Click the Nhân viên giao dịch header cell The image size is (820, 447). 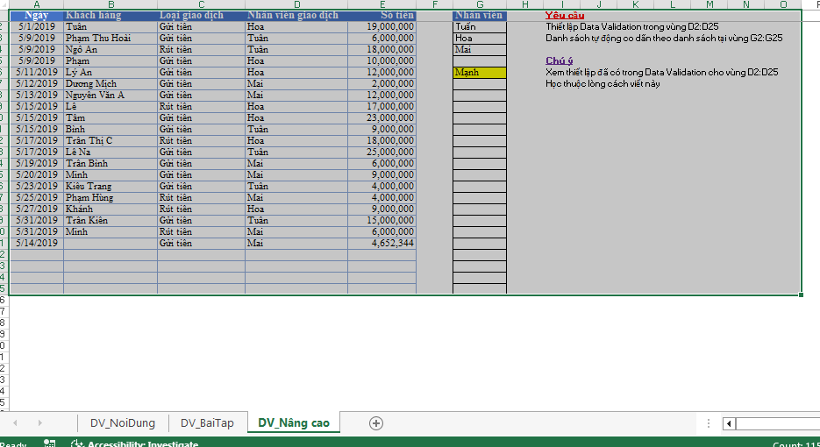point(296,15)
